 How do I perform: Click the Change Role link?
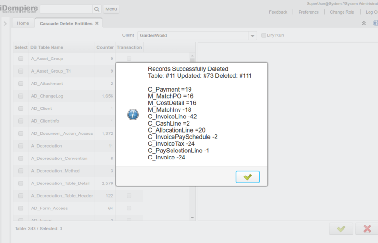tap(342, 12)
